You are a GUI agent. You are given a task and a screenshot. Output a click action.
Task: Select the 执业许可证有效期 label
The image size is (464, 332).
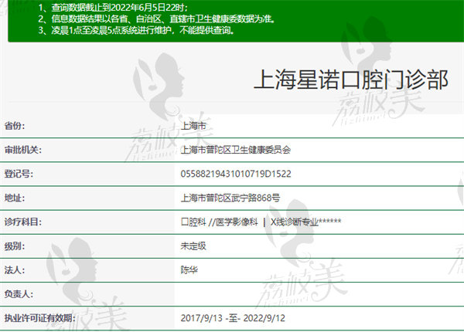coord(39,318)
